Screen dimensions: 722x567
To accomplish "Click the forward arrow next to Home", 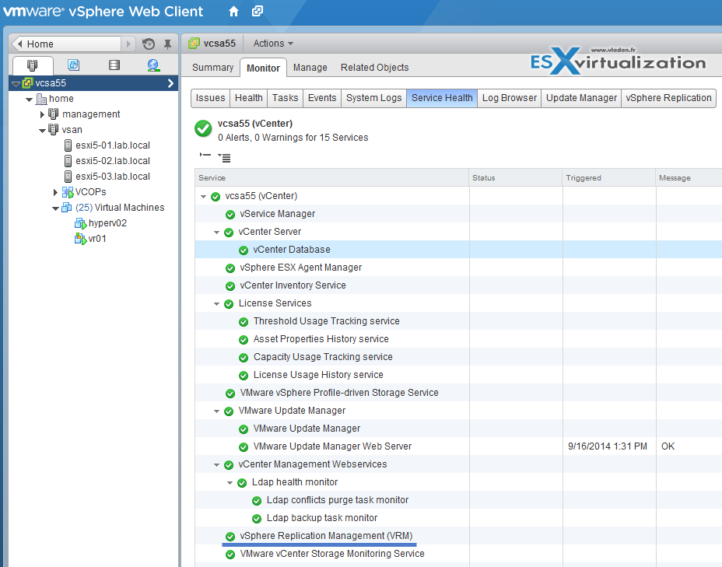I will click(128, 44).
